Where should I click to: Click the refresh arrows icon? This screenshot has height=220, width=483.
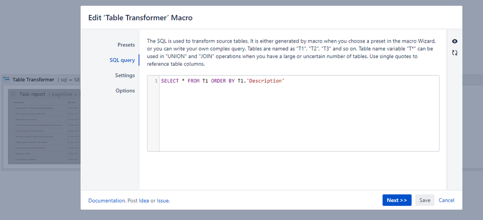454,53
